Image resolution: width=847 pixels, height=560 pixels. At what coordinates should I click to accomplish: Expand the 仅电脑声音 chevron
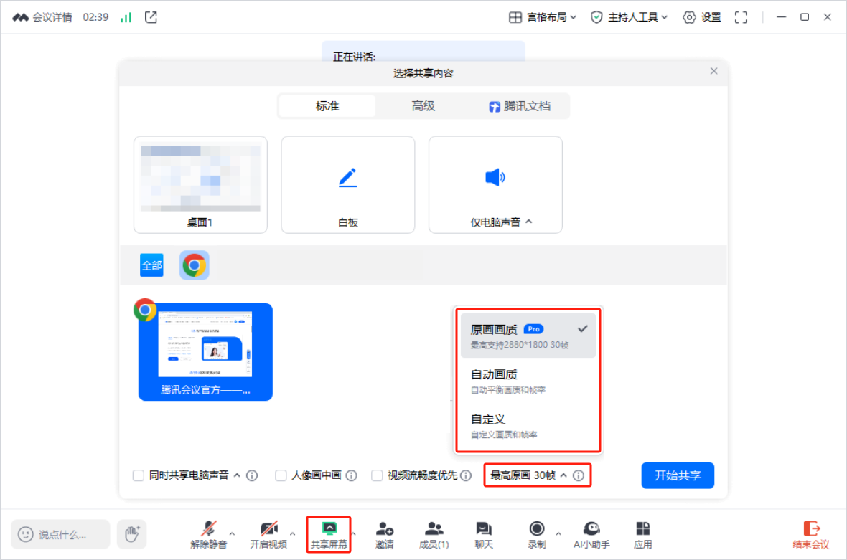click(x=529, y=222)
